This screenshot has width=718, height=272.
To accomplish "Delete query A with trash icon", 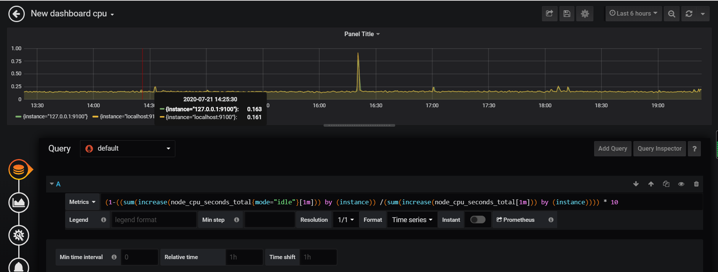I will 696,184.
